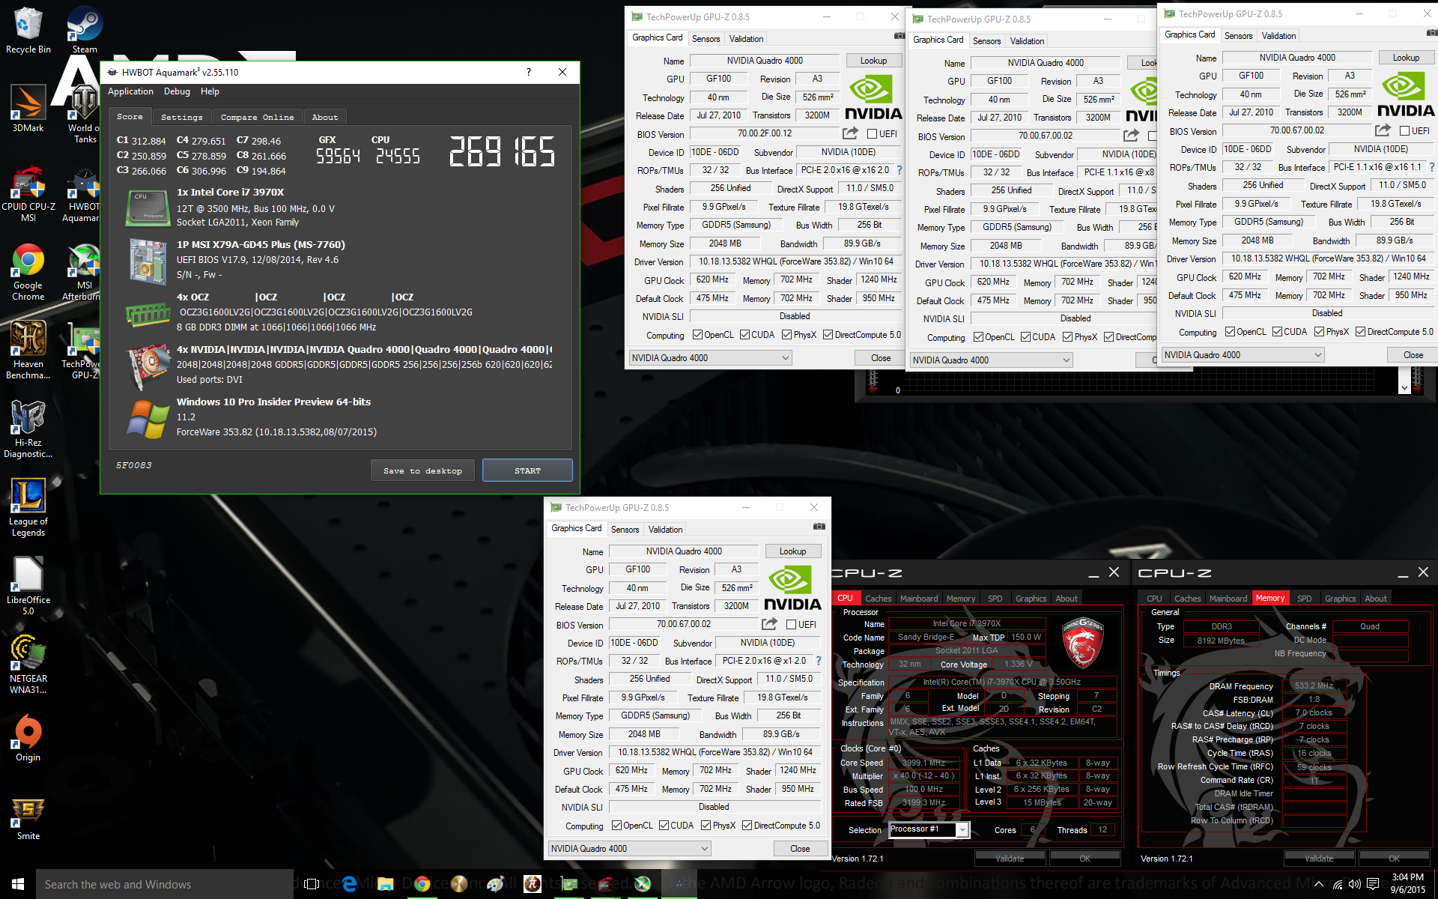Click Save to desktop in Aquamark
The width and height of the screenshot is (1438, 899).
pos(422,470)
